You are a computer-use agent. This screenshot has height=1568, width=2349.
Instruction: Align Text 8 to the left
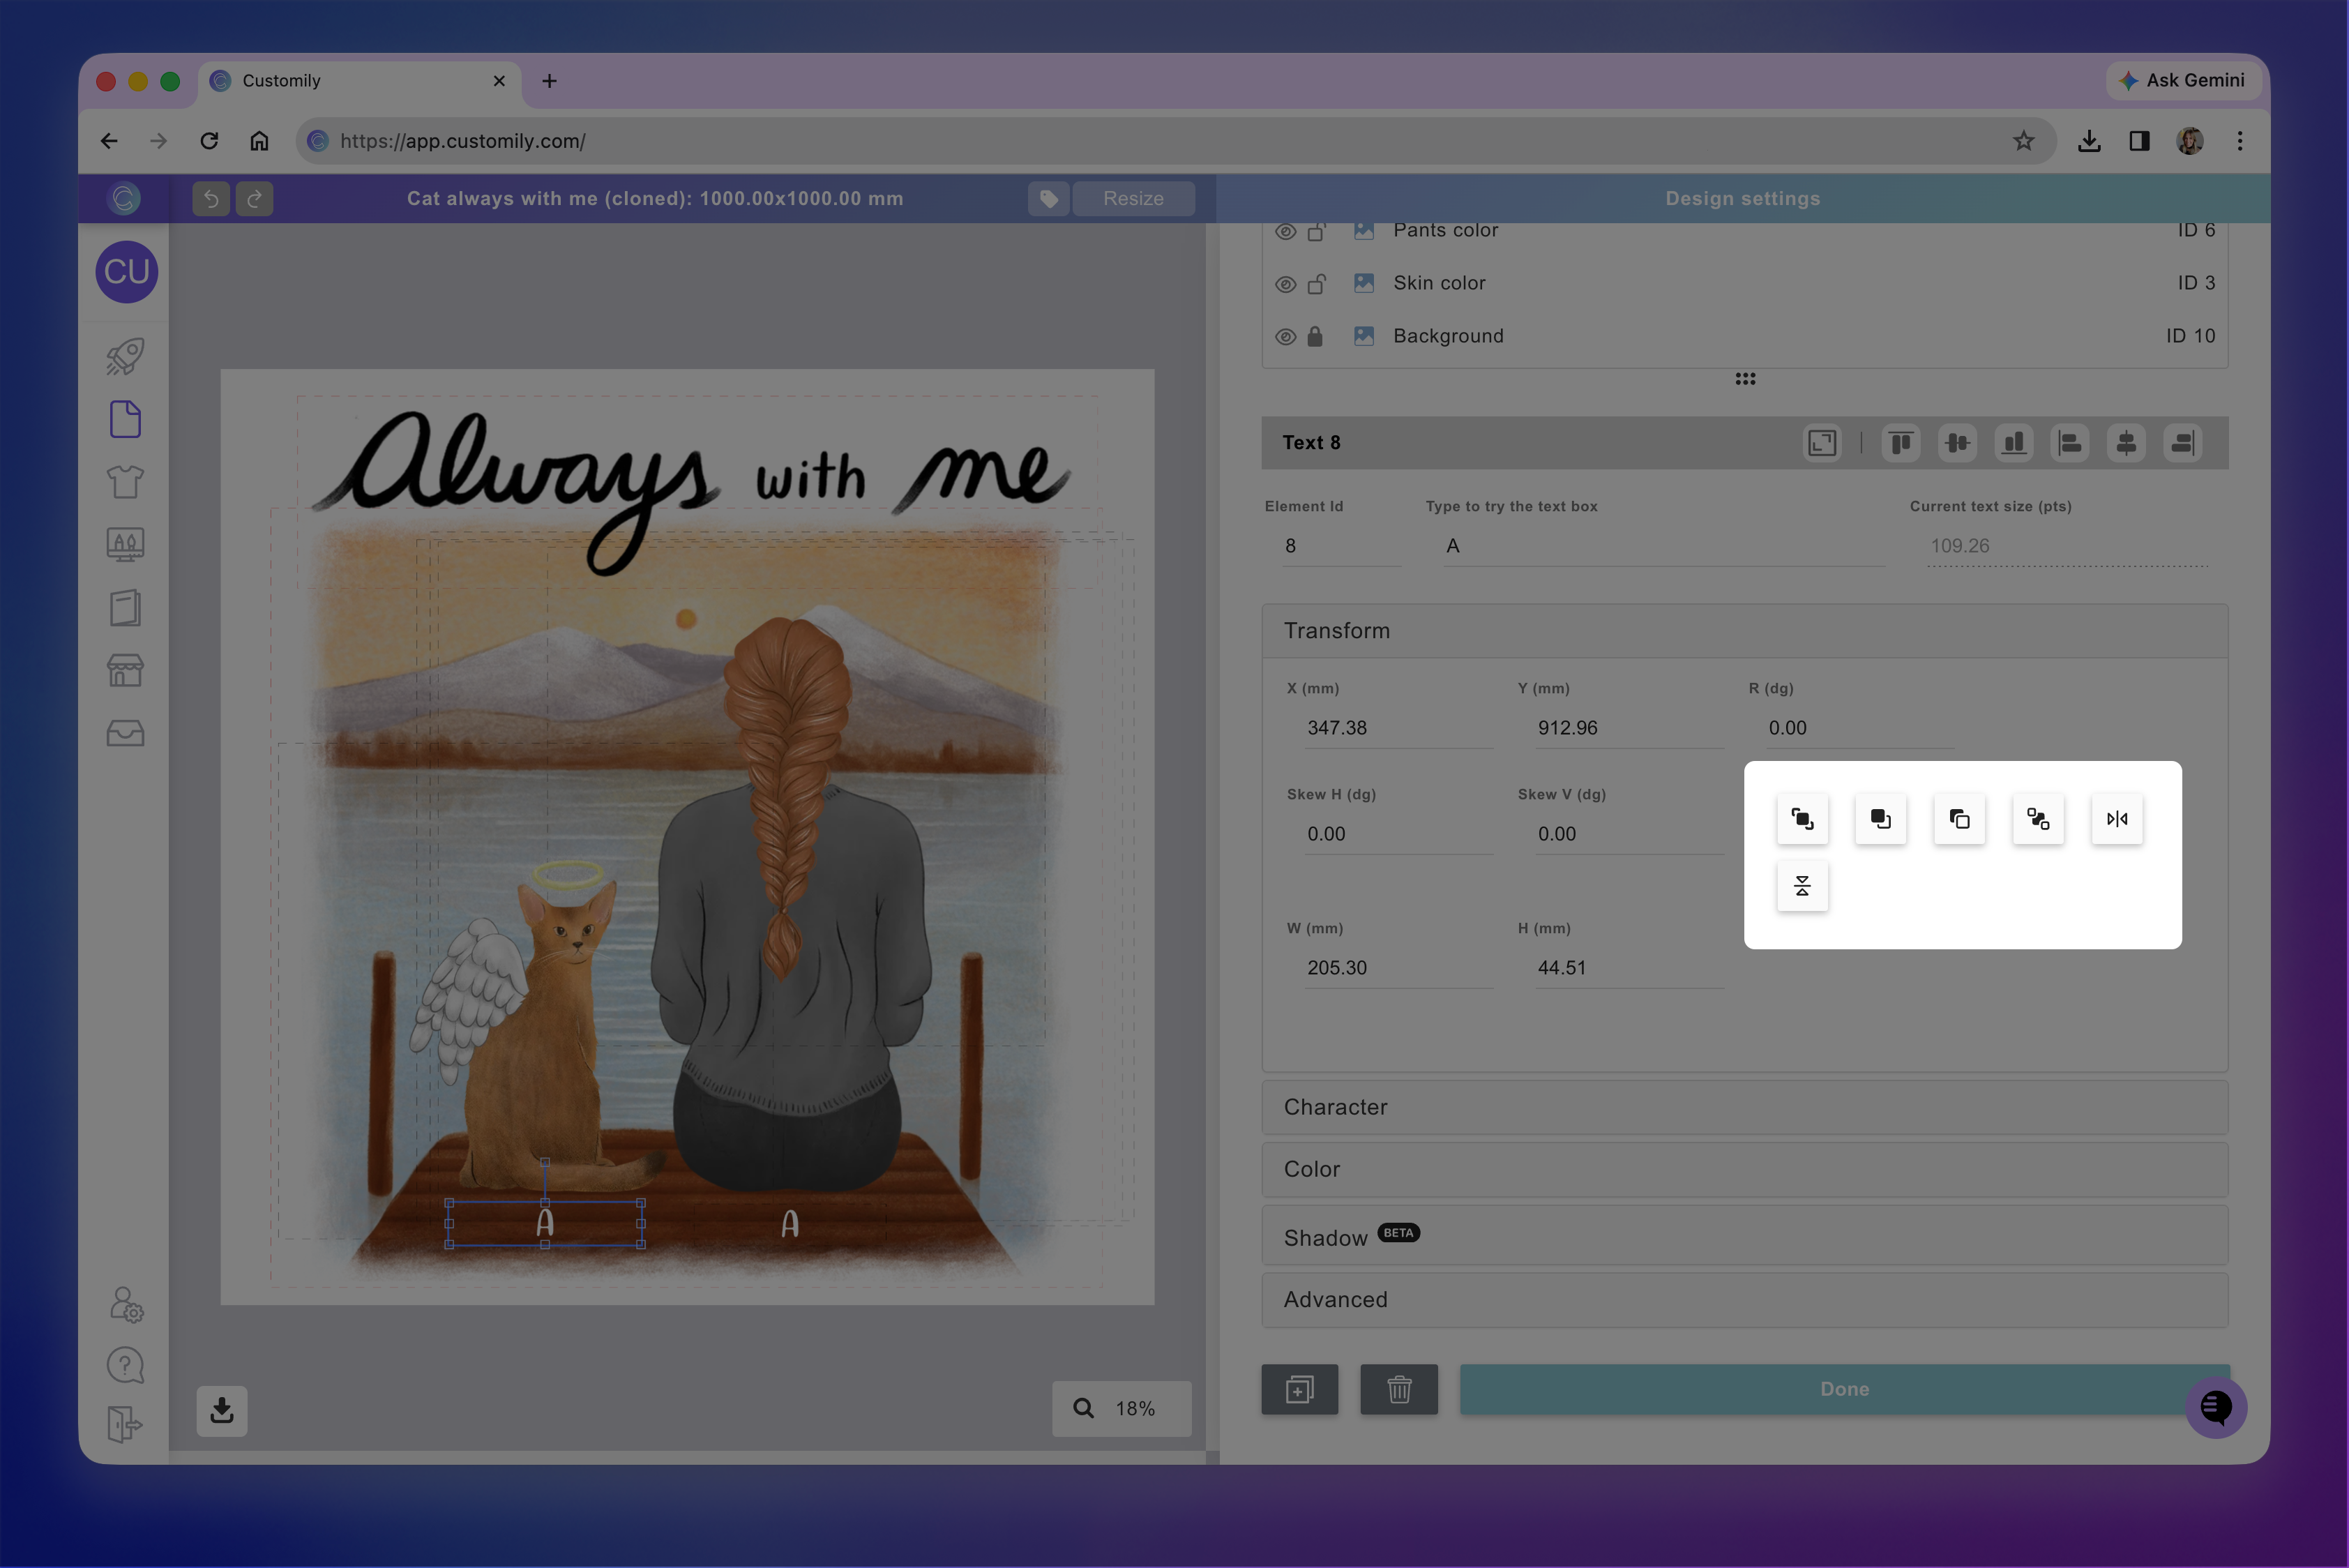(x=2070, y=443)
